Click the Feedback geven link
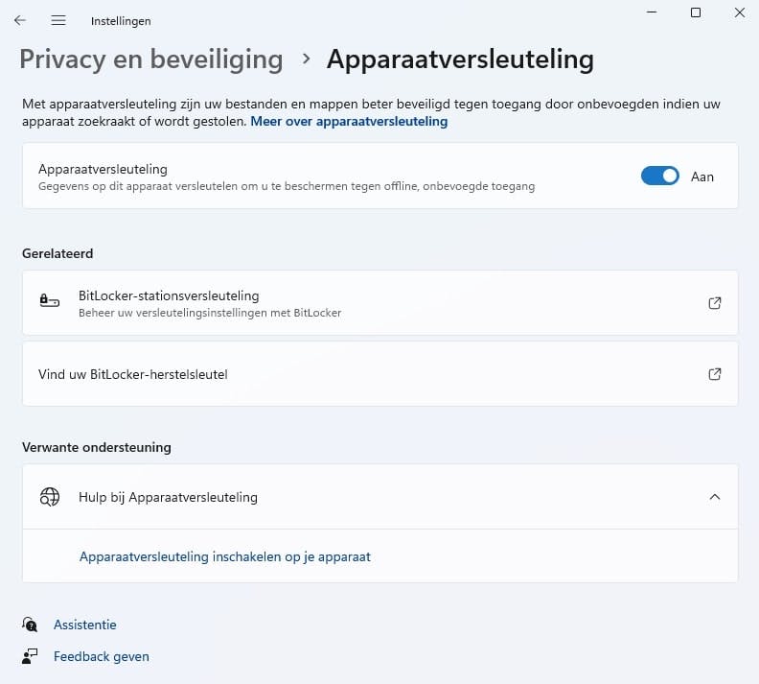The width and height of the screenshot is (759, 684). pyautogui.click(x=102, y=657)
